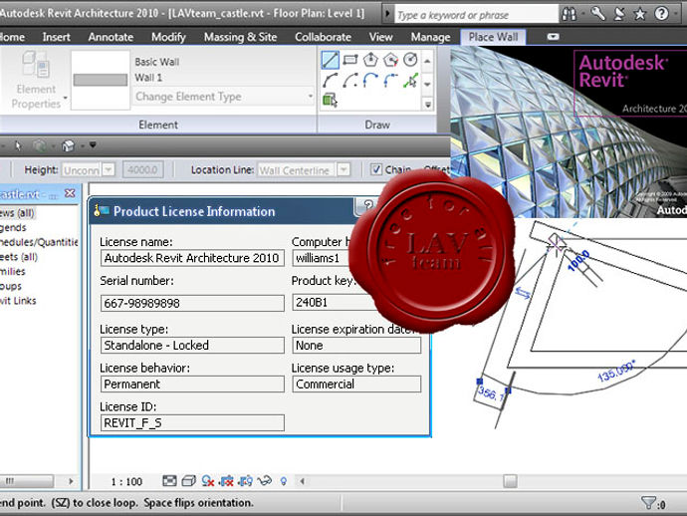Viewport: 687px width, 516px height.
Task: Click the 135.000° angle dimension
Action: click(615, 371)
